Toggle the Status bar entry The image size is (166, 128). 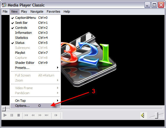pos(35,43)
